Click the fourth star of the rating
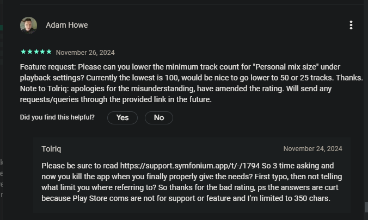The height and width of the screenshot is (220, 368). click(x=42, y=52)
